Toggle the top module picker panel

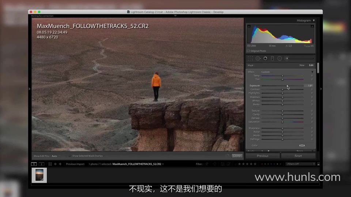tap(175, 16)
